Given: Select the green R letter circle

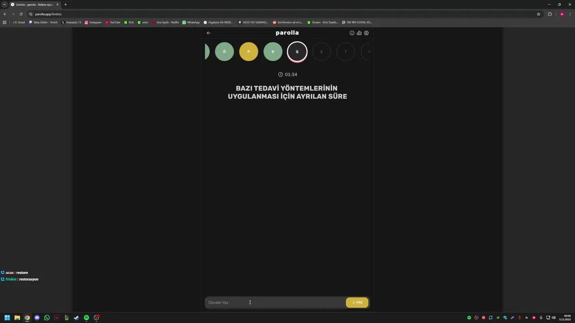Looking at the screenshot, I should (x=273, y=52).
